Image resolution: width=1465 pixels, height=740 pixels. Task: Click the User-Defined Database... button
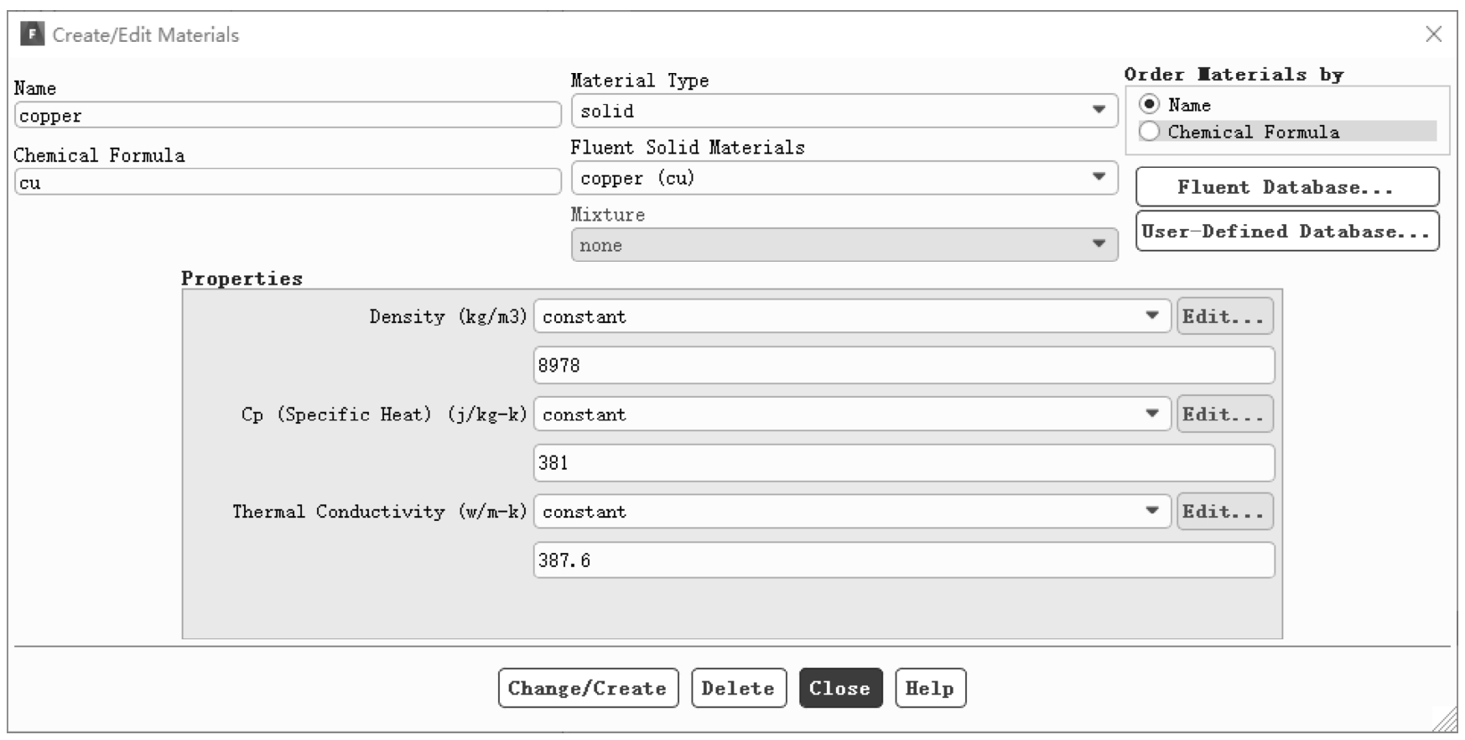[1287, 232]
